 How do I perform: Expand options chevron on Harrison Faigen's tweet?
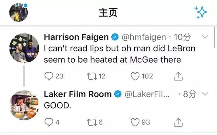[205, 37]
